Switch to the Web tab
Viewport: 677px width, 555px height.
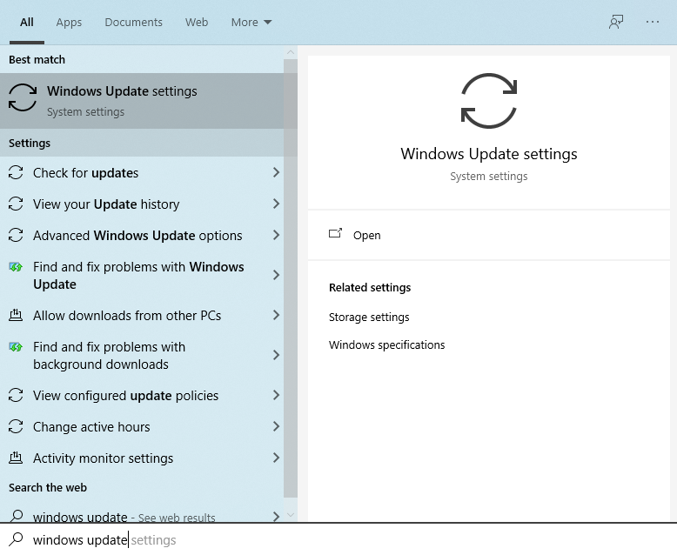pyautogui.click(x=197, y=22)
